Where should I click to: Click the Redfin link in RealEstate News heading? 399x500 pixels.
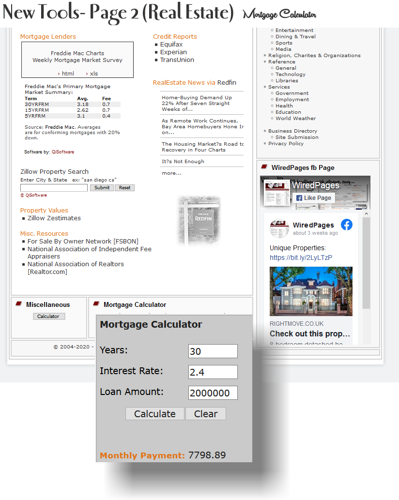coord(227,83)
